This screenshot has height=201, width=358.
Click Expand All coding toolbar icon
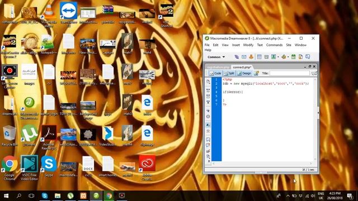(x=208, y=102)
